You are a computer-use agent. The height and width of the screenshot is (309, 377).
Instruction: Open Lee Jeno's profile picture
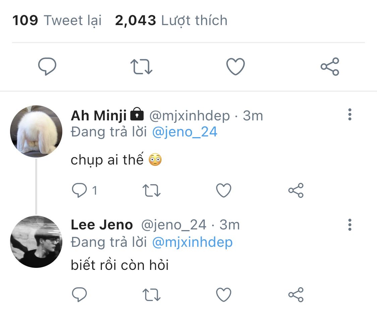click(36, 241)
